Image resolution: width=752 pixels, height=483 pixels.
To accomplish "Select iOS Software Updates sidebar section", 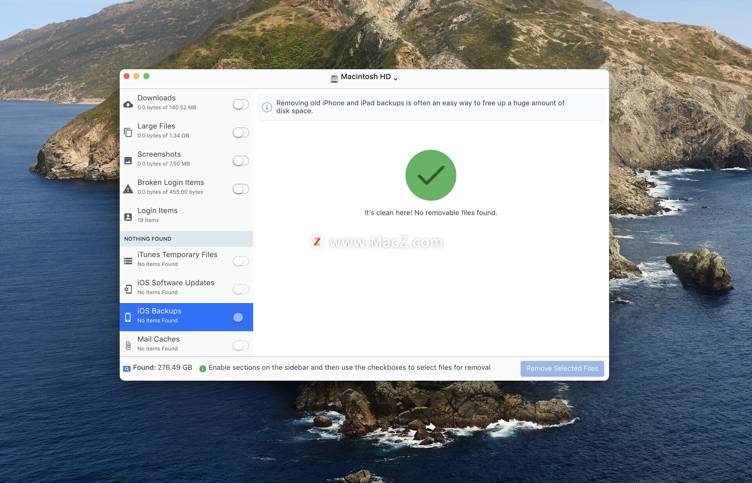I will click(176, 283).
